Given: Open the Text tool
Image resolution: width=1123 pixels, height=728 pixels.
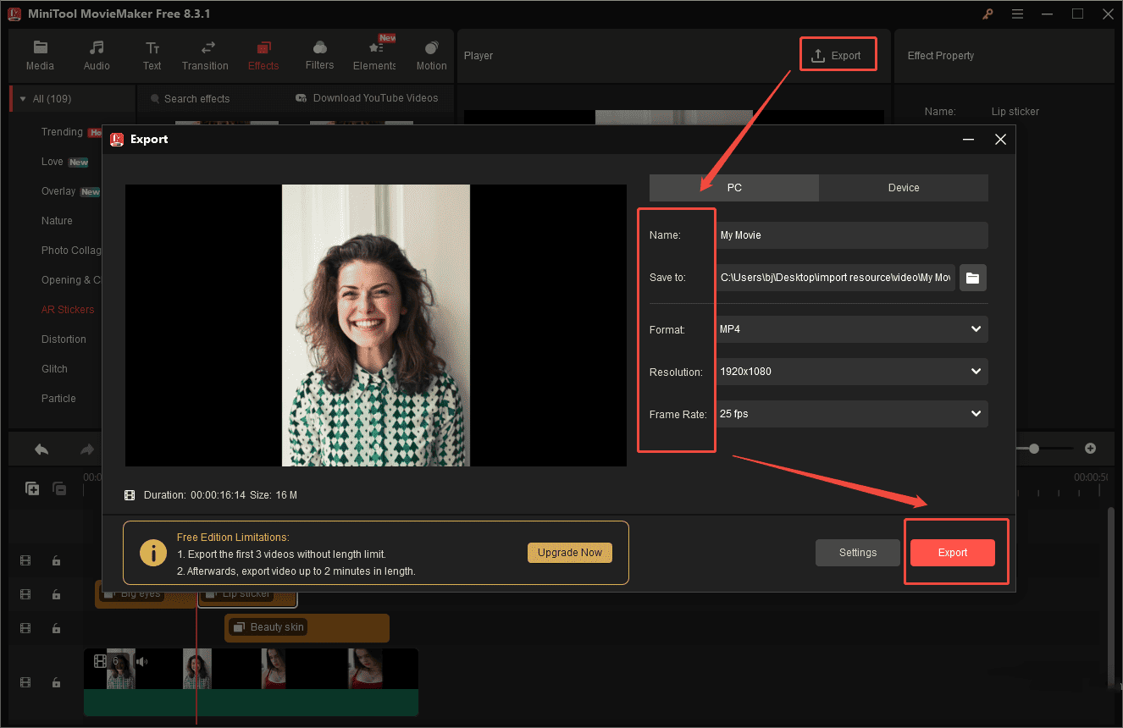Looking at the screenshot, I should pyautogui.click(x=152, y=54).
